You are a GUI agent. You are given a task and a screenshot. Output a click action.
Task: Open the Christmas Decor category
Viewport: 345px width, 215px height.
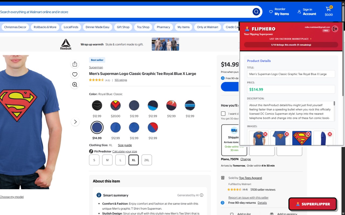(x=15, y=27)
